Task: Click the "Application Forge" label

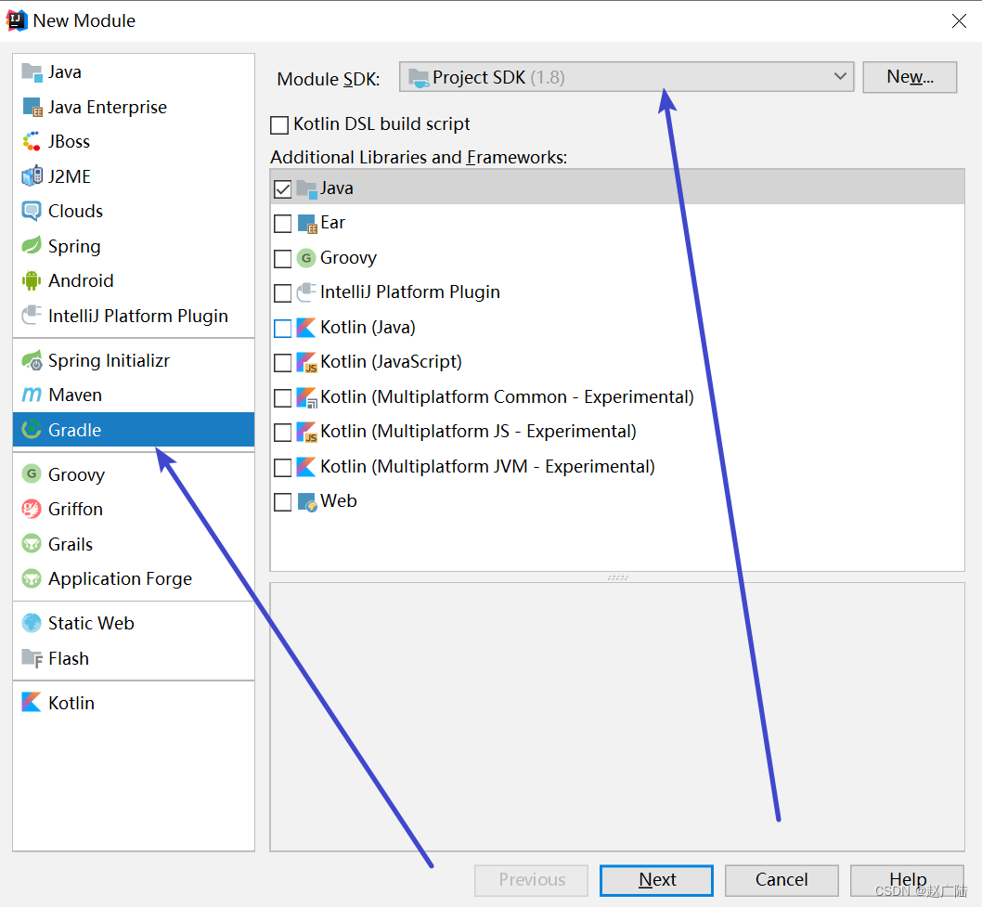Action: coord(120,578)
